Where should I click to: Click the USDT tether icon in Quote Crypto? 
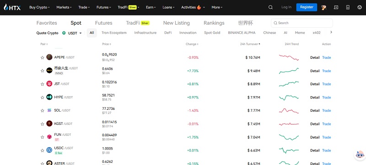[64, 33]
